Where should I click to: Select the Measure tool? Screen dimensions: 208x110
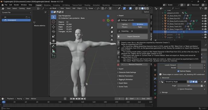54,51
